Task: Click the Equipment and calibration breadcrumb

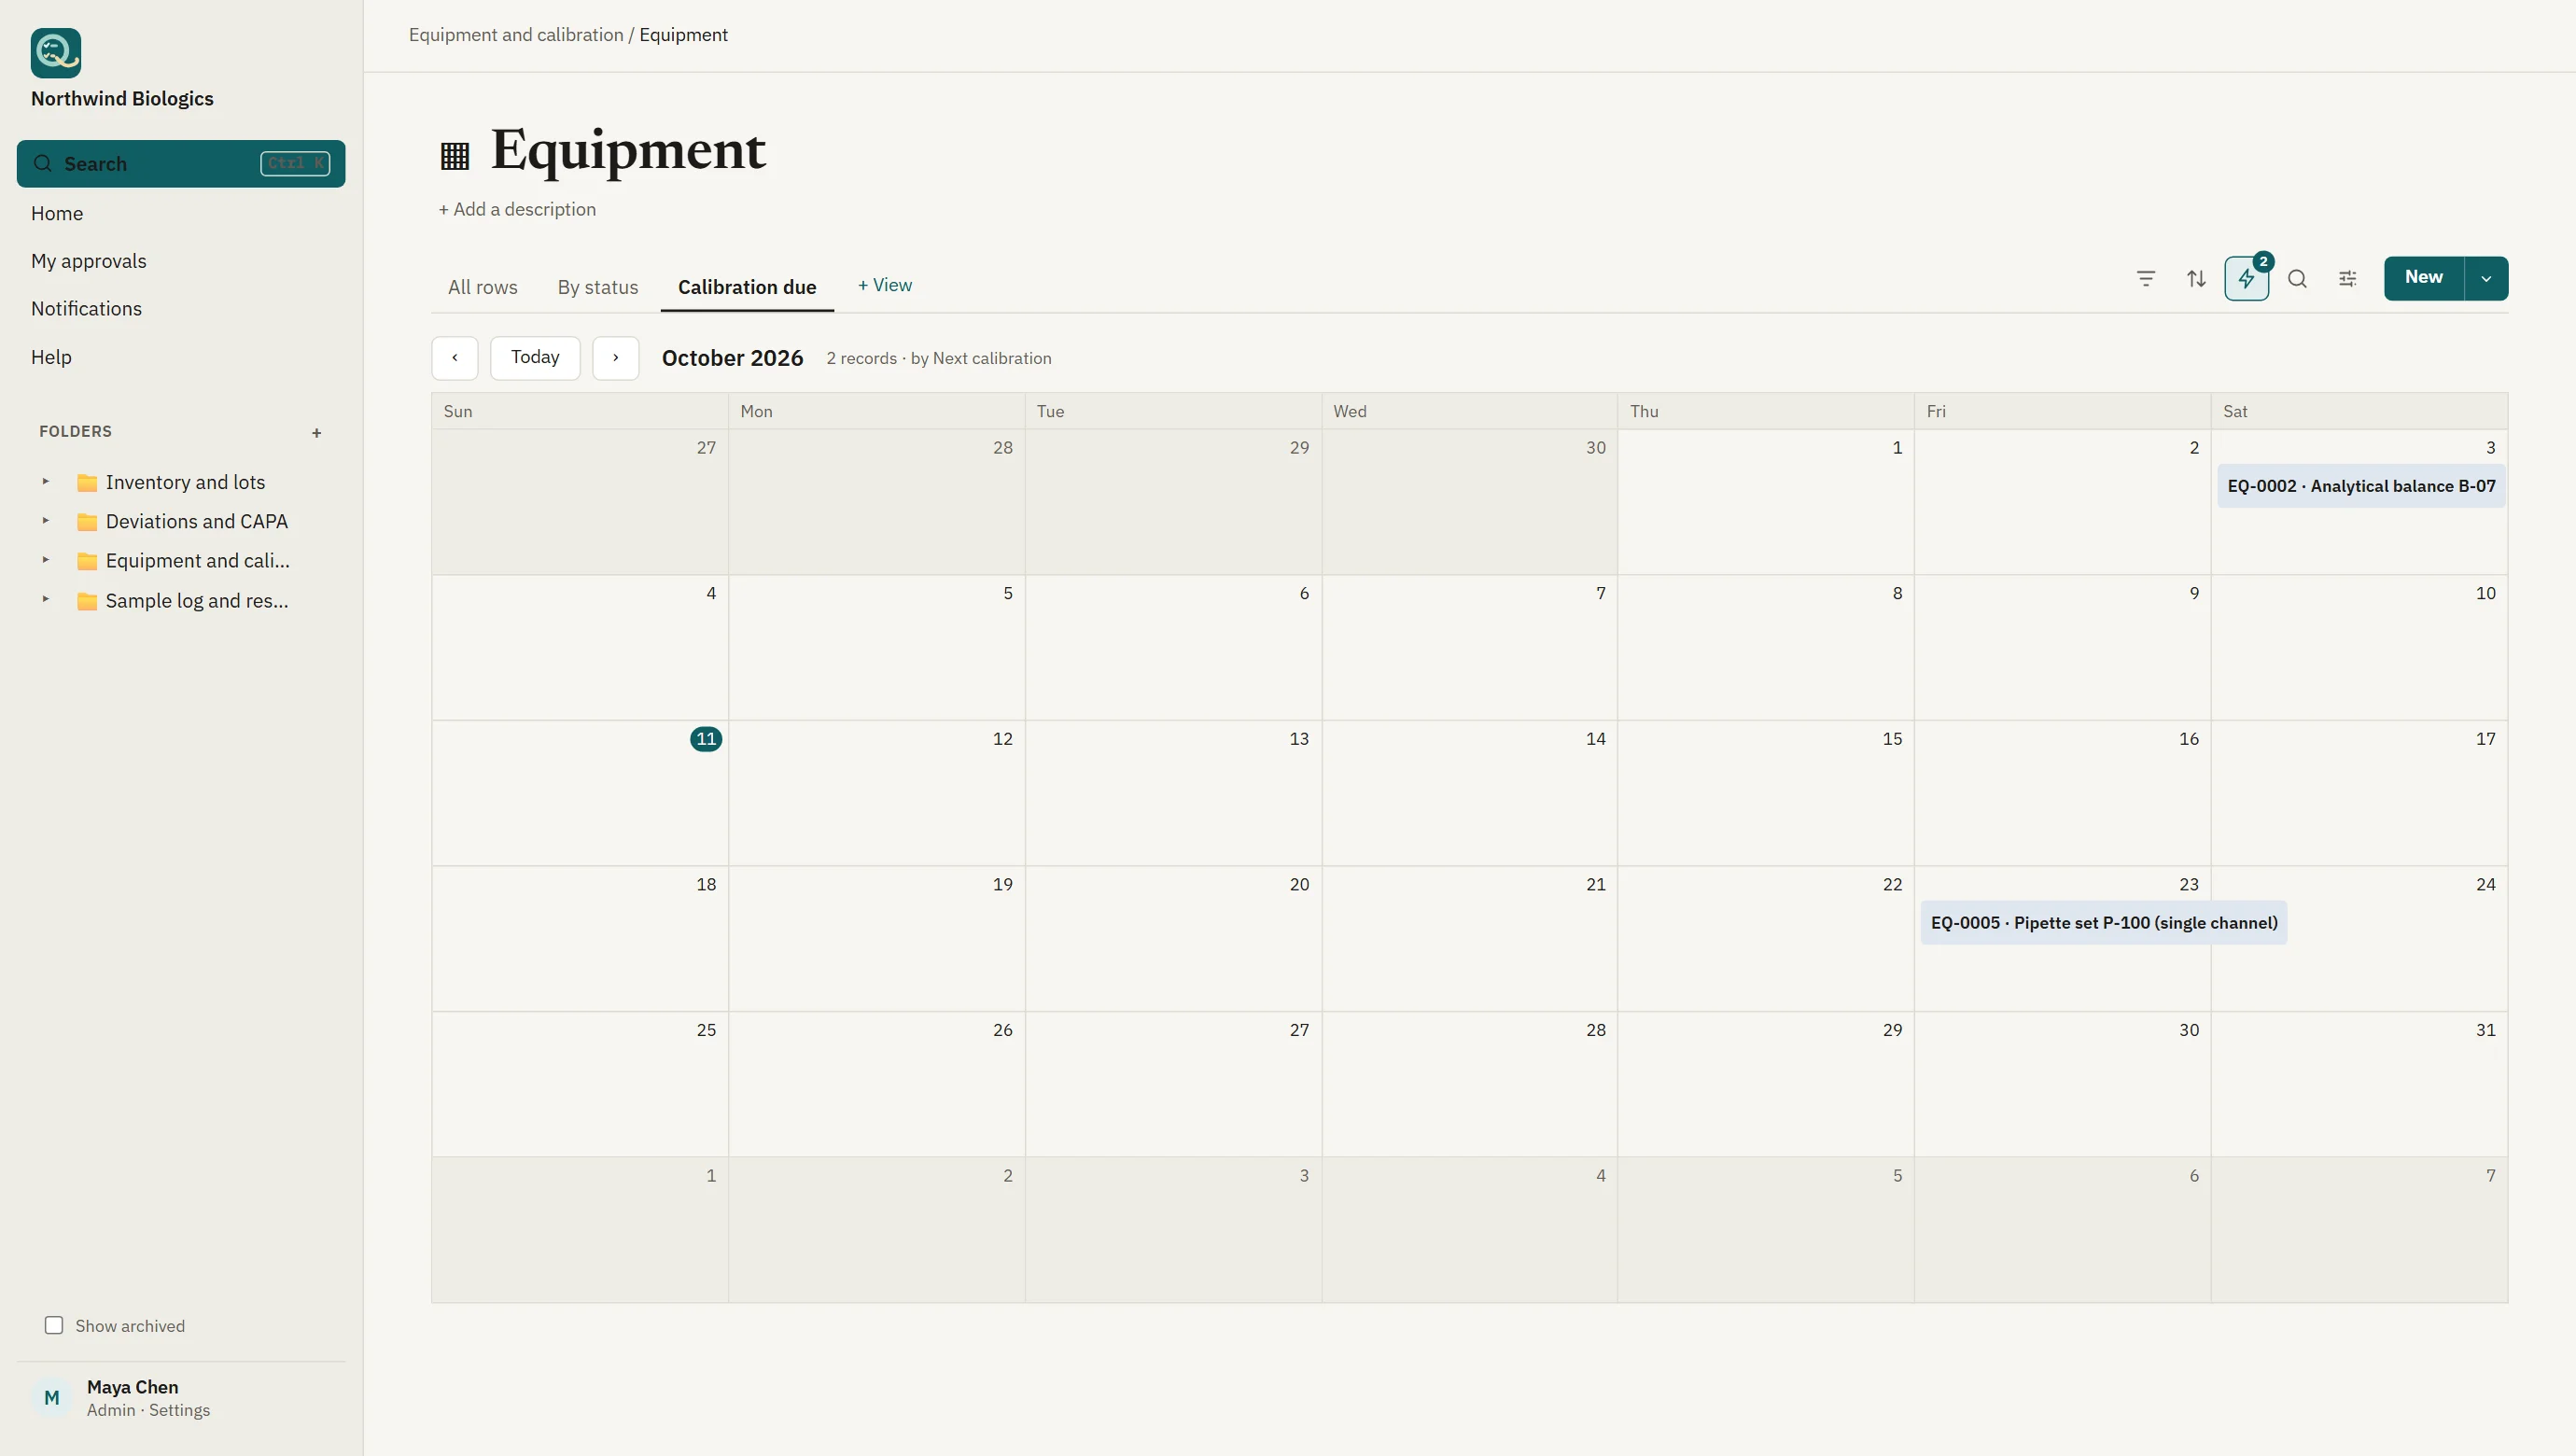Action: pos(516,35)
